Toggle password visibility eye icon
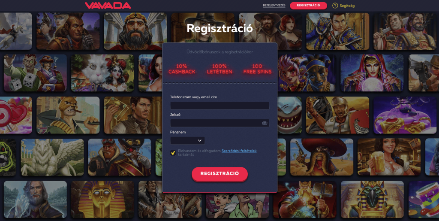 point(265,123)
